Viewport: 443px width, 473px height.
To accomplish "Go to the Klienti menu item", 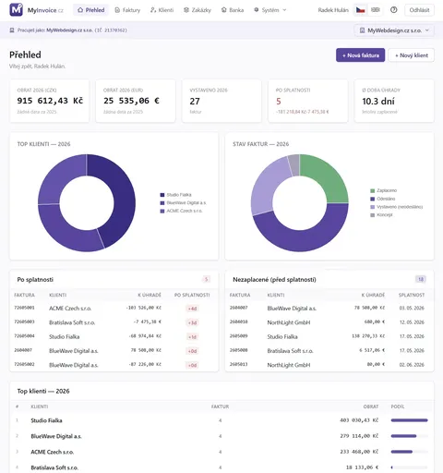I will (162, 10).
